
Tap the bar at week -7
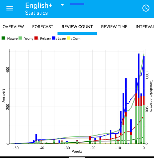(x=126, y=111)
